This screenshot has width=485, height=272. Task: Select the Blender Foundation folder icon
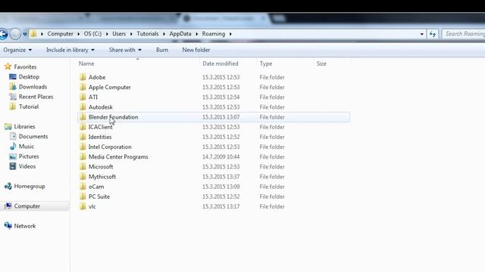[x=83, y=117]
